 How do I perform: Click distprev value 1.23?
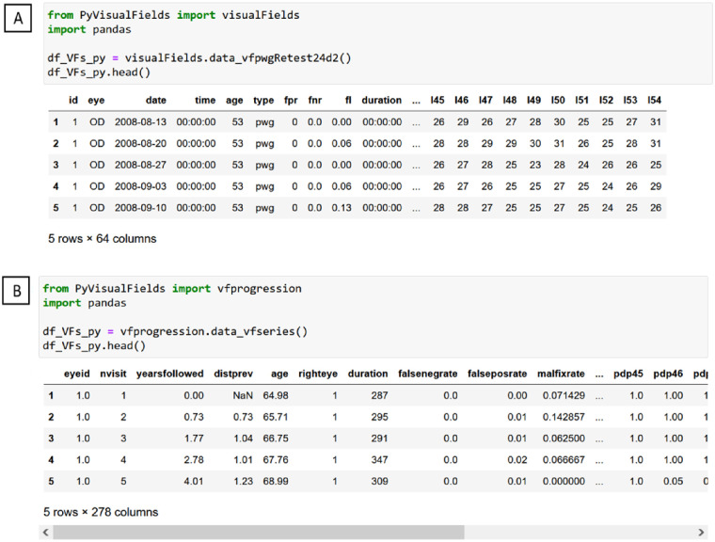(243, 482)
